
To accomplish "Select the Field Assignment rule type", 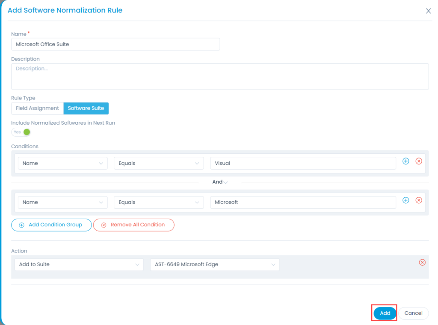I will coord(38,108).
